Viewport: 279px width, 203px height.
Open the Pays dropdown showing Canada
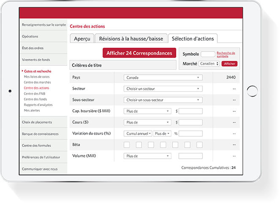point(163,77)
